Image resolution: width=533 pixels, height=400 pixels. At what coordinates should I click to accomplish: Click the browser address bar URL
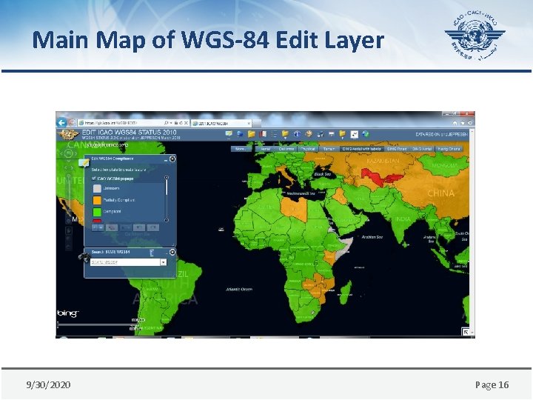(x=111, y=123)
